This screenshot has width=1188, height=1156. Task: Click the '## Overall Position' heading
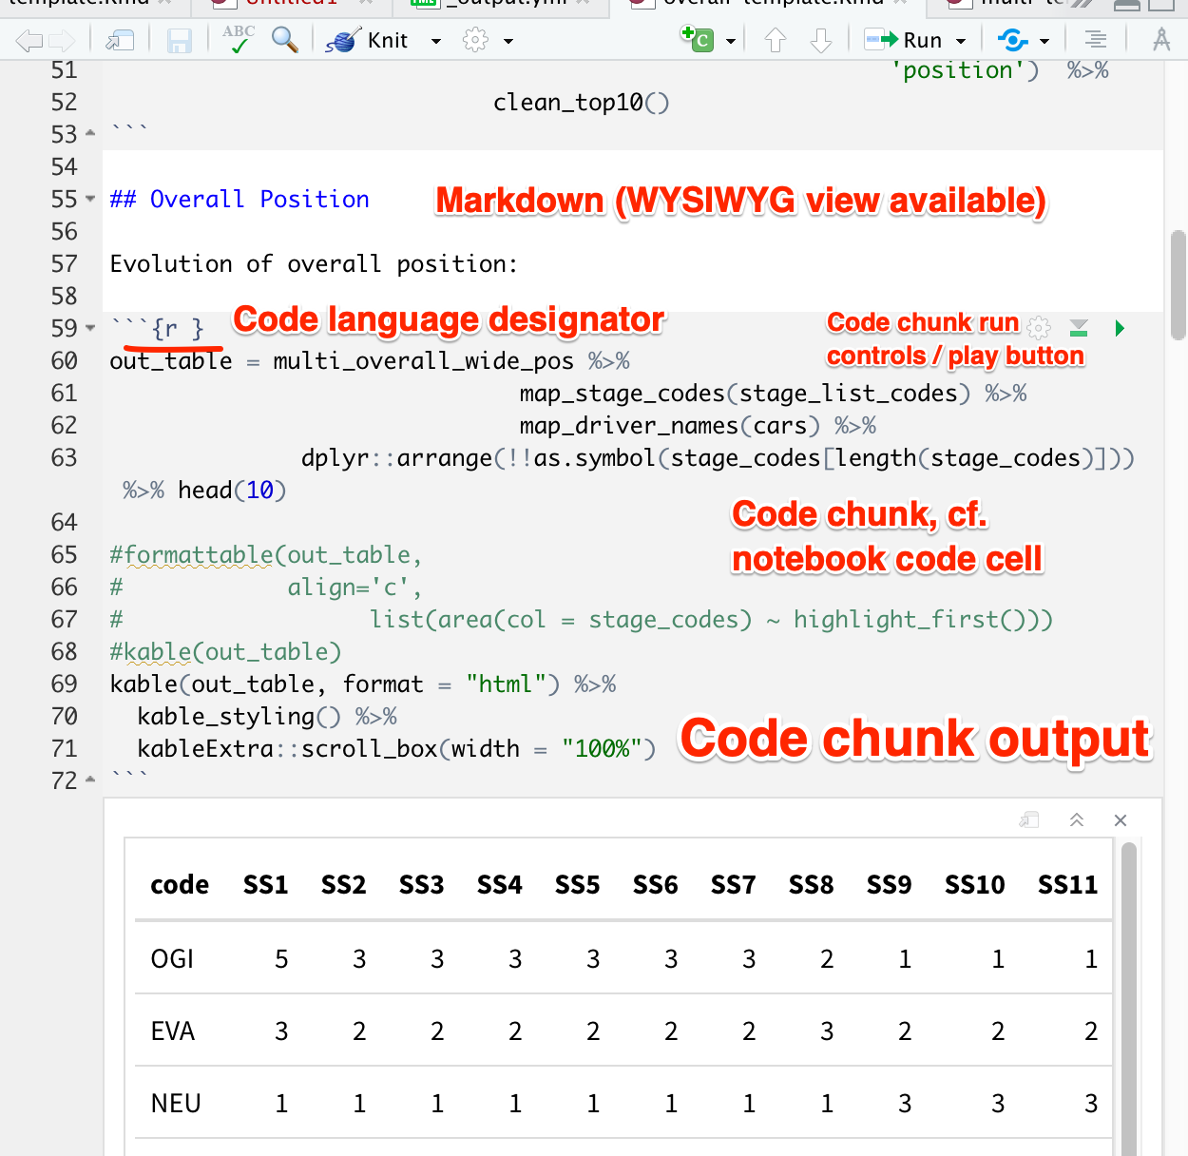[x=240, y=199]
